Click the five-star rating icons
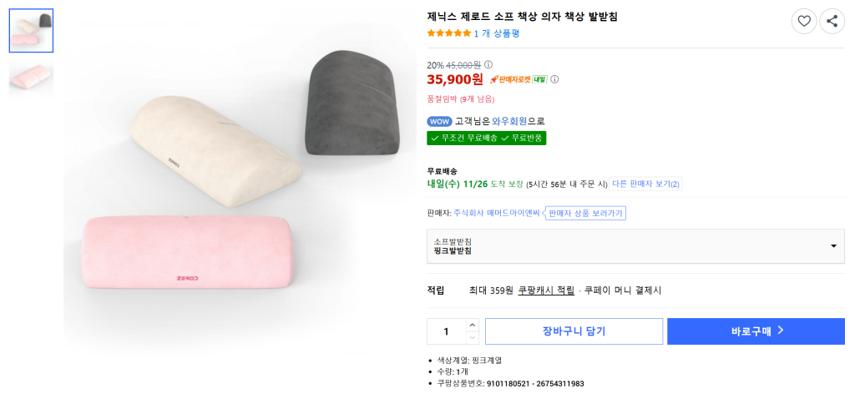This screenshot has width=855, height=404. tap(448, 33)
